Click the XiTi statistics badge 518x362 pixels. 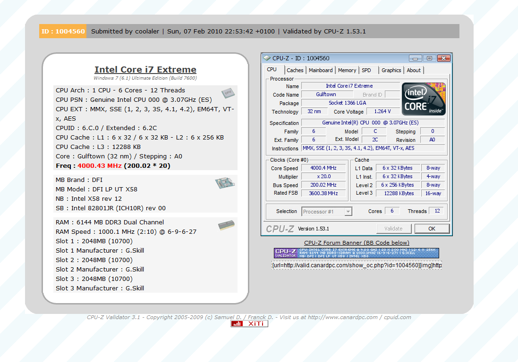(249, 324)
